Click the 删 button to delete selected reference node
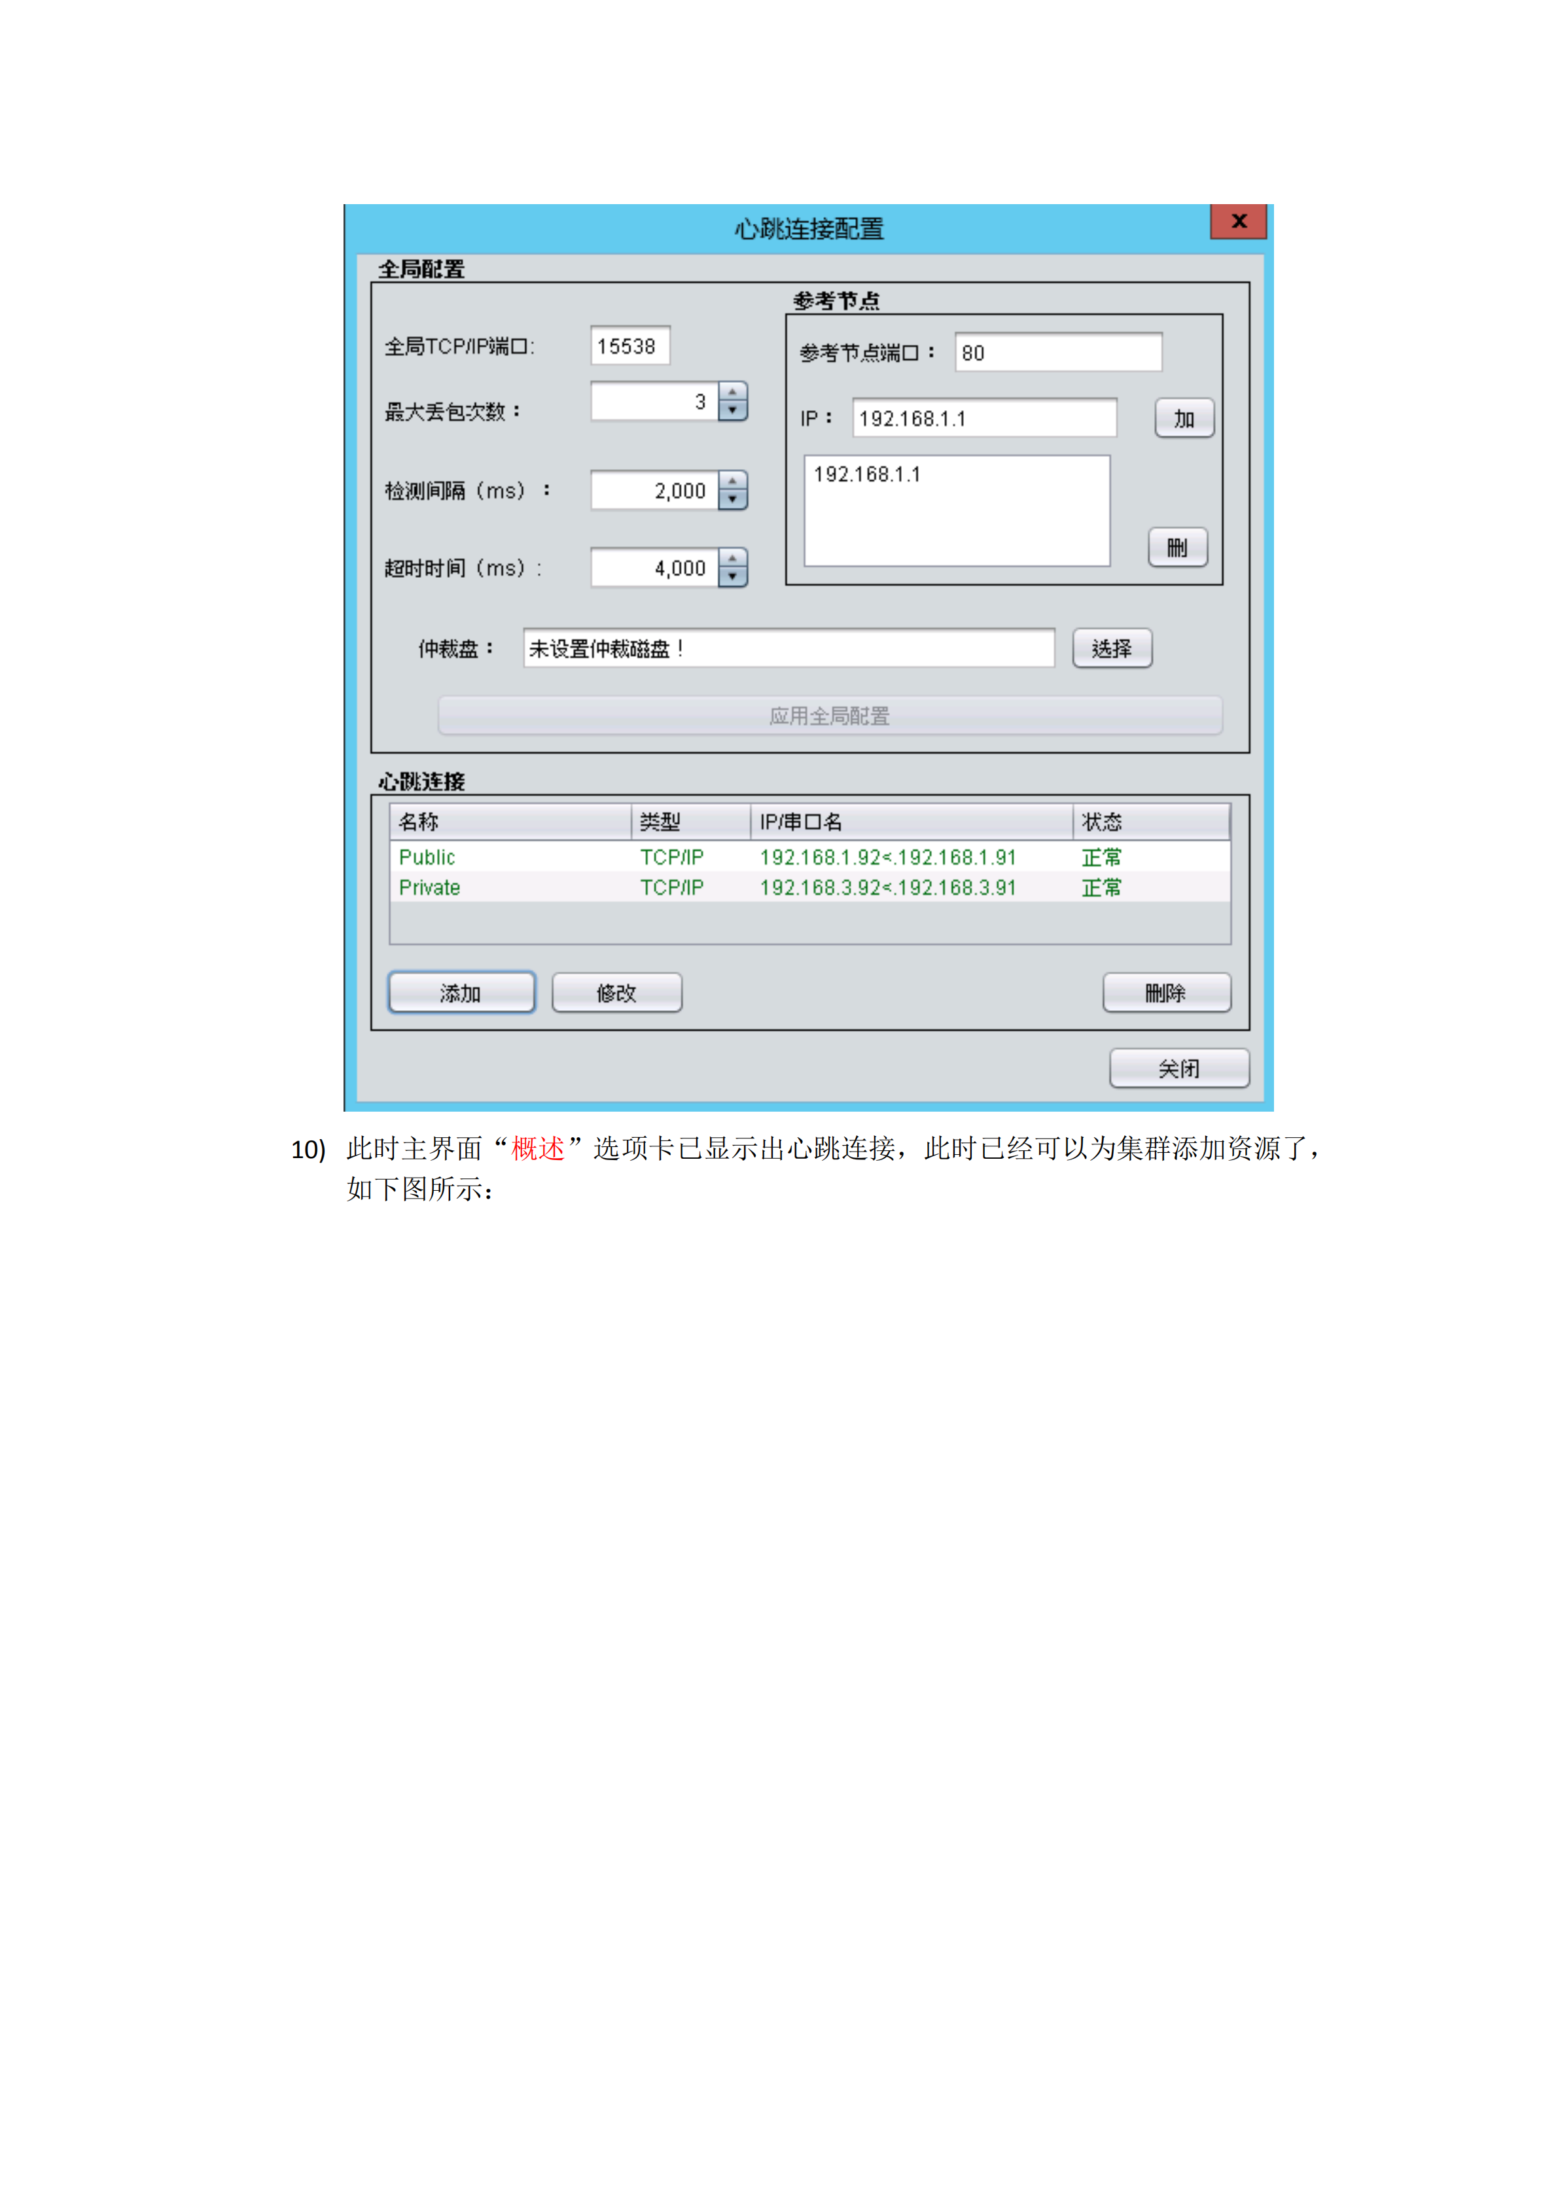 (x=1179, y=547)
